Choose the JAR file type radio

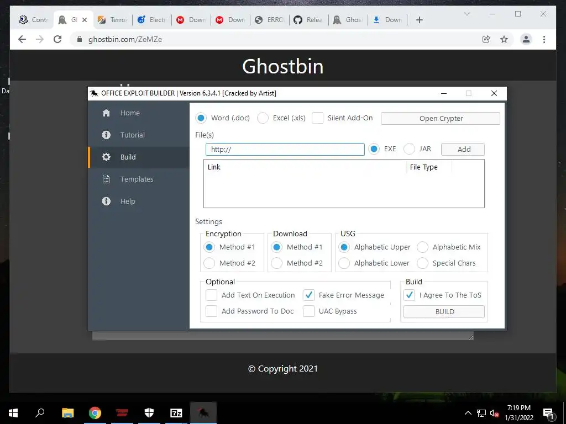410,149
